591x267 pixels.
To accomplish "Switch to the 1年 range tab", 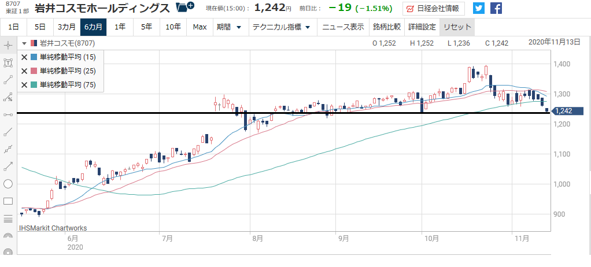I will (120, 27).
